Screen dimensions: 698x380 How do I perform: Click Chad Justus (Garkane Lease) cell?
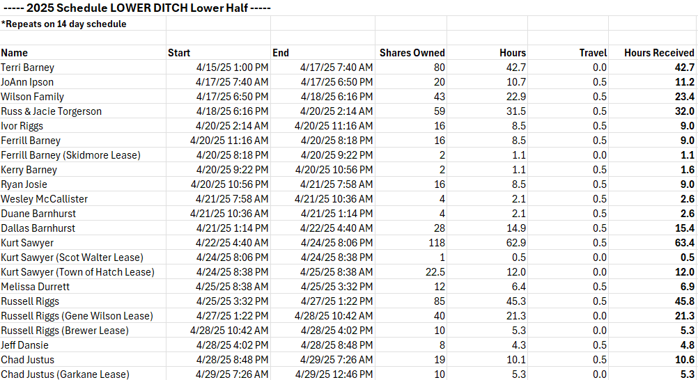click(x=83, y=374)
